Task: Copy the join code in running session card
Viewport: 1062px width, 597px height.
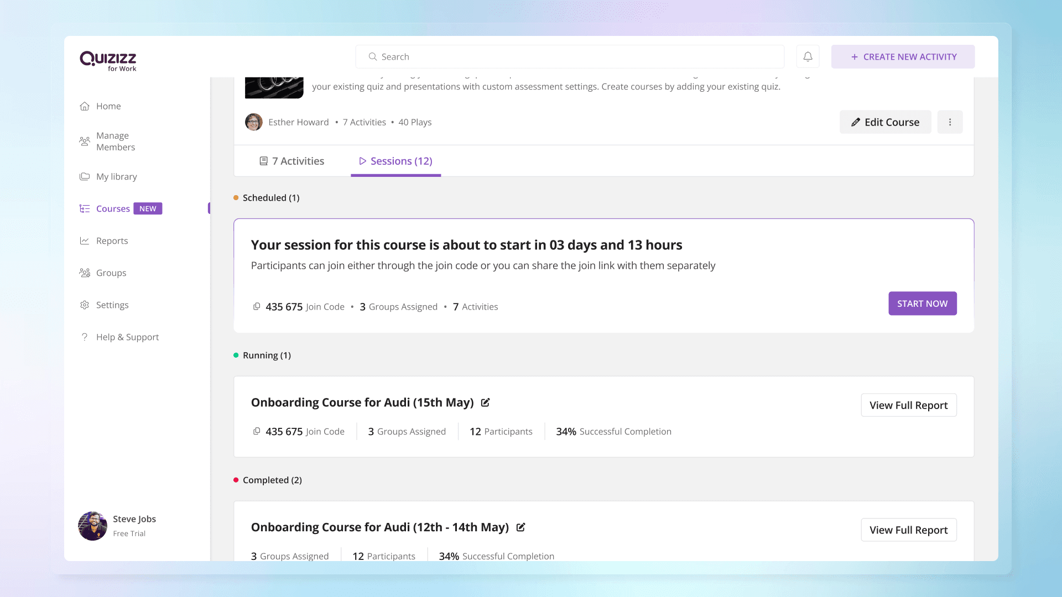Action: click(257, 431)
